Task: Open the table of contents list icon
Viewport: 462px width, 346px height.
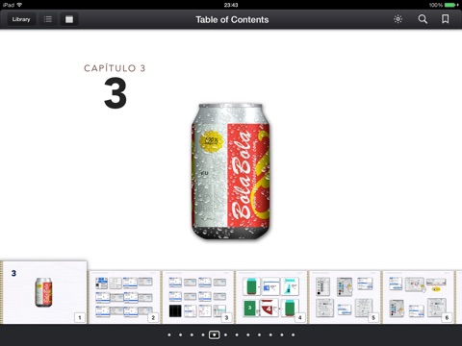Action: click(48, 19)
